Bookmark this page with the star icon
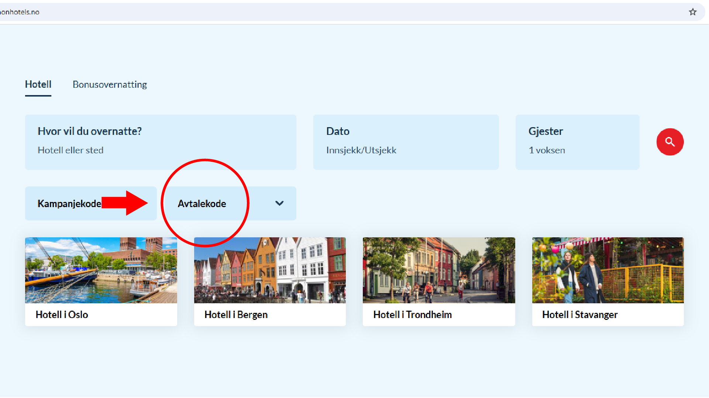Viewport: 709px width, 398px height. click(693, 12)
